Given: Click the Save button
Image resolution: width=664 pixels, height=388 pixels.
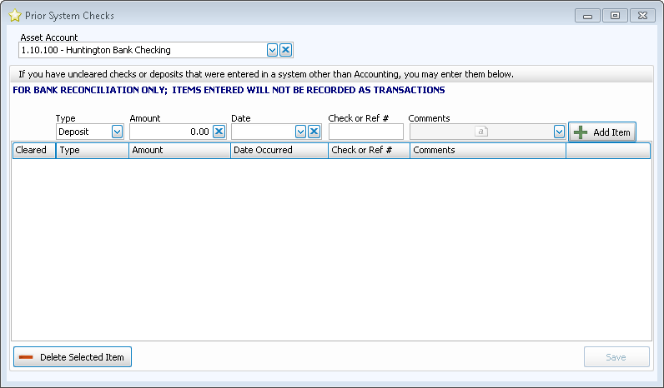Looking at the screenshot, I should (x=616, y=357).
